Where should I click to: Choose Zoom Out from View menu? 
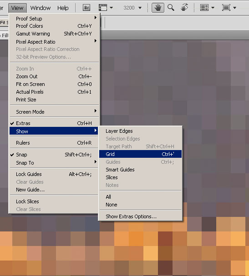54,76
